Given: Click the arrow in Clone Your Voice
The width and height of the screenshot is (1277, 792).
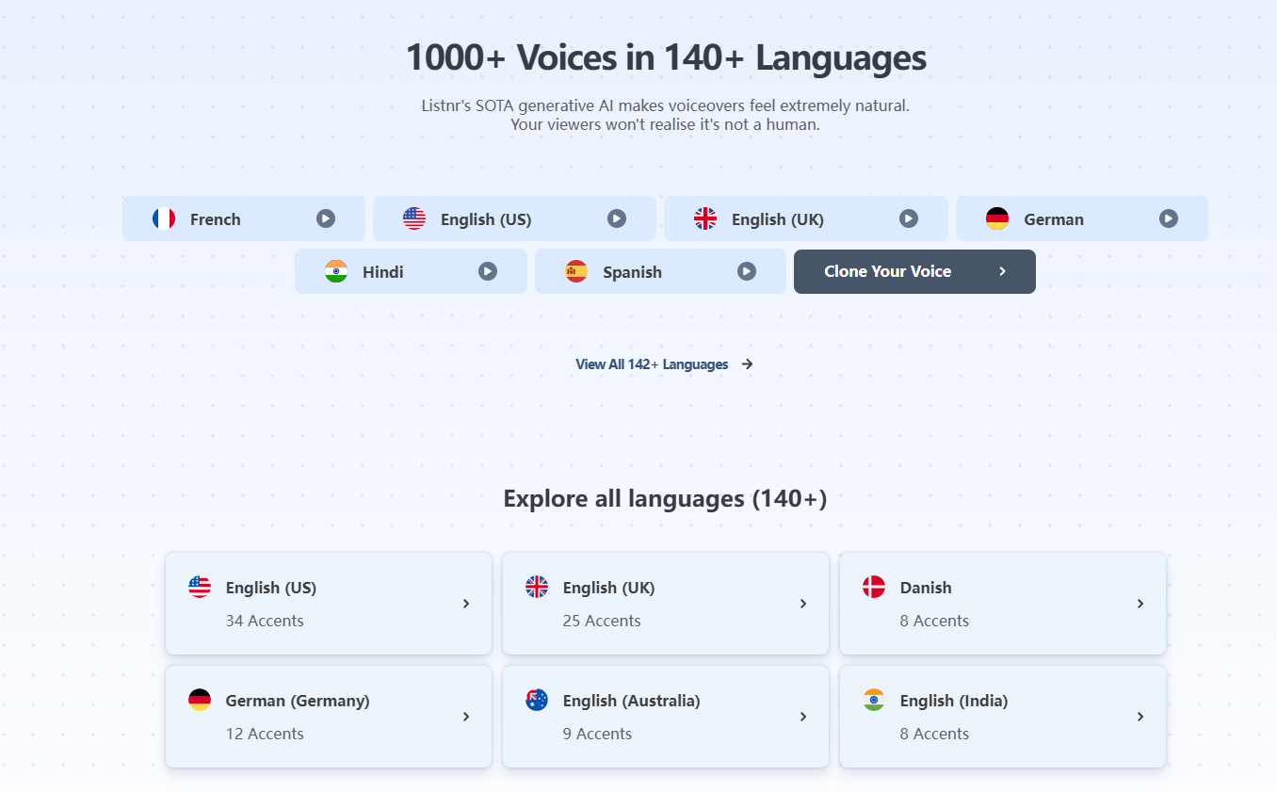Looking at the screenshot, I should pos(1003,271).
